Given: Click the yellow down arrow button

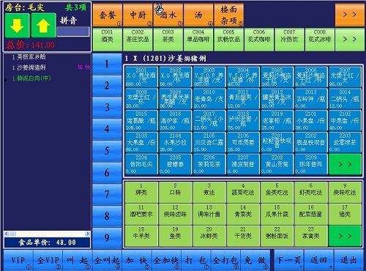Looking at the screenshot, I should pos(17,26).
